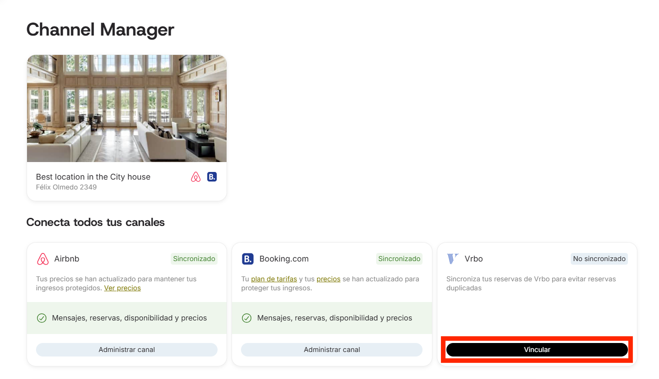Click Administrar canal under Airbnb
This screenshot has height=379, width=659.
pyautogui.click(x=127, y=350)
